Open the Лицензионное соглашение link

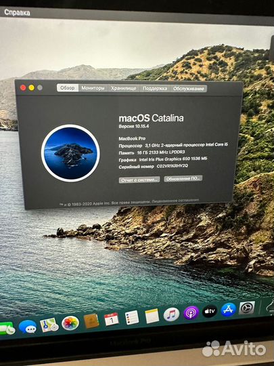coord(175,201)
